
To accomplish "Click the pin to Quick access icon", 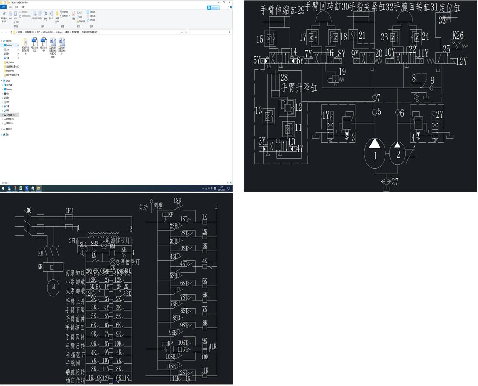I will [4, 14].
